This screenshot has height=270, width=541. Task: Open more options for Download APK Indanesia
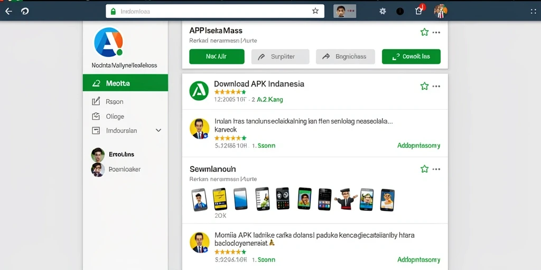tap(436, 86)
